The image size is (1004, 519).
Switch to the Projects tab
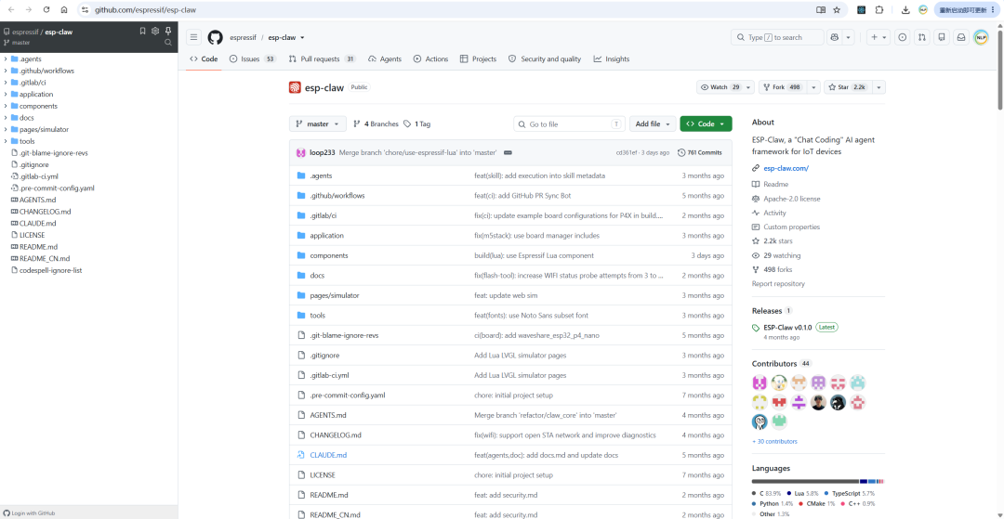point(479,58)
